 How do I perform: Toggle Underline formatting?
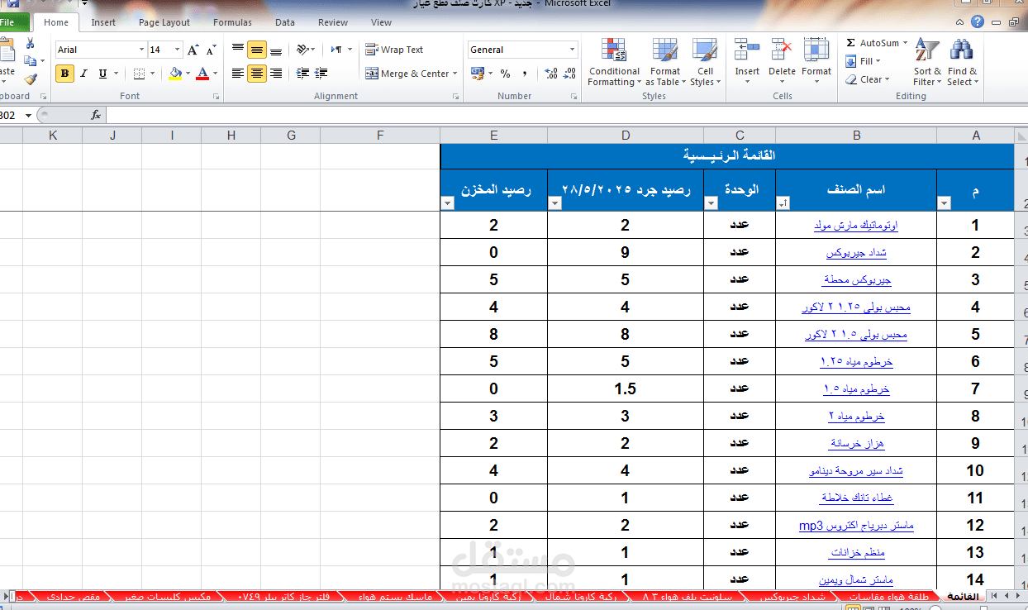point(102,74)
